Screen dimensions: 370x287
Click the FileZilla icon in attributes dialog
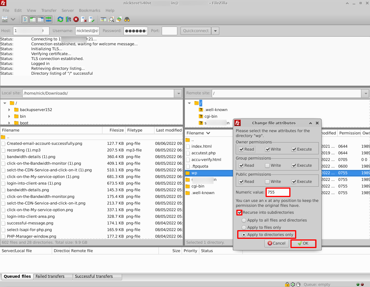click(x=238, y=123)
